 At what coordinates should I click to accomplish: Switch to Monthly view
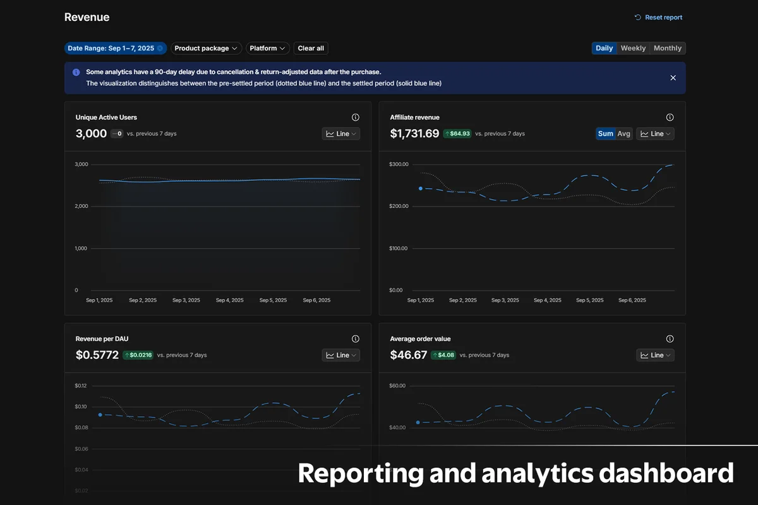(x=668, y=49)
